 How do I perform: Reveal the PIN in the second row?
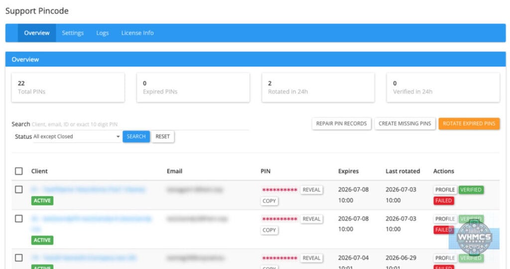point(312,219)
